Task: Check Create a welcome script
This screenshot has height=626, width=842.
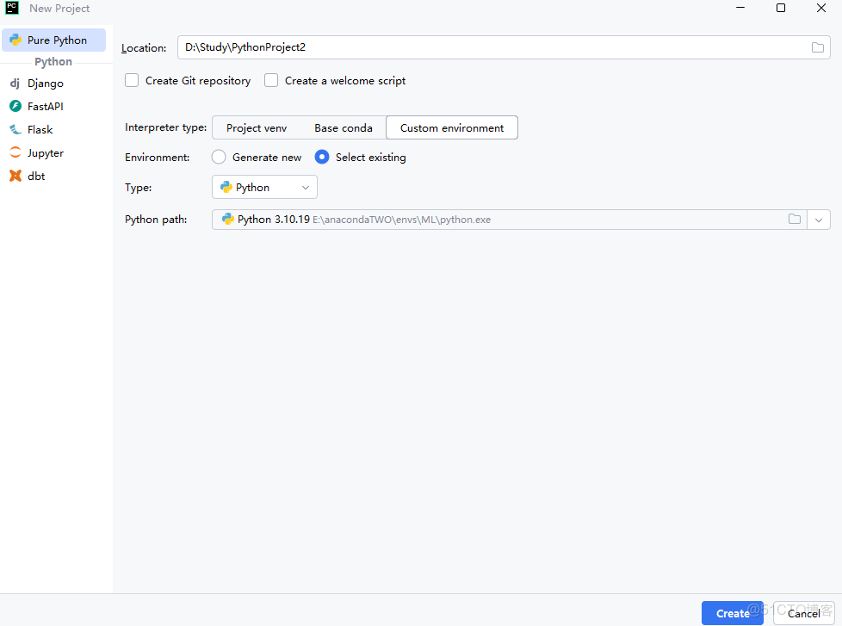Action: coord(270,80)
